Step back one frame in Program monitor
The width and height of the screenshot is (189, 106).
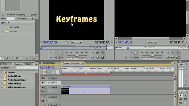click(147, 52)
